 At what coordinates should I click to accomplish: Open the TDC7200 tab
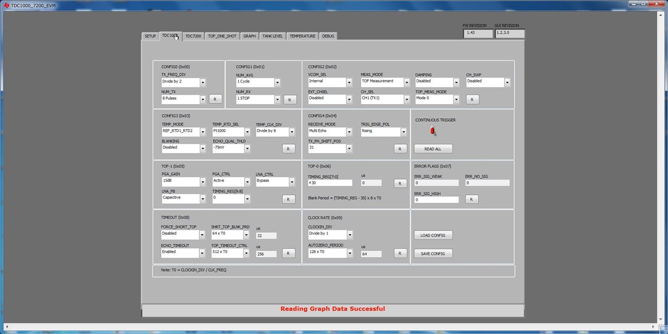coord(193,36)
